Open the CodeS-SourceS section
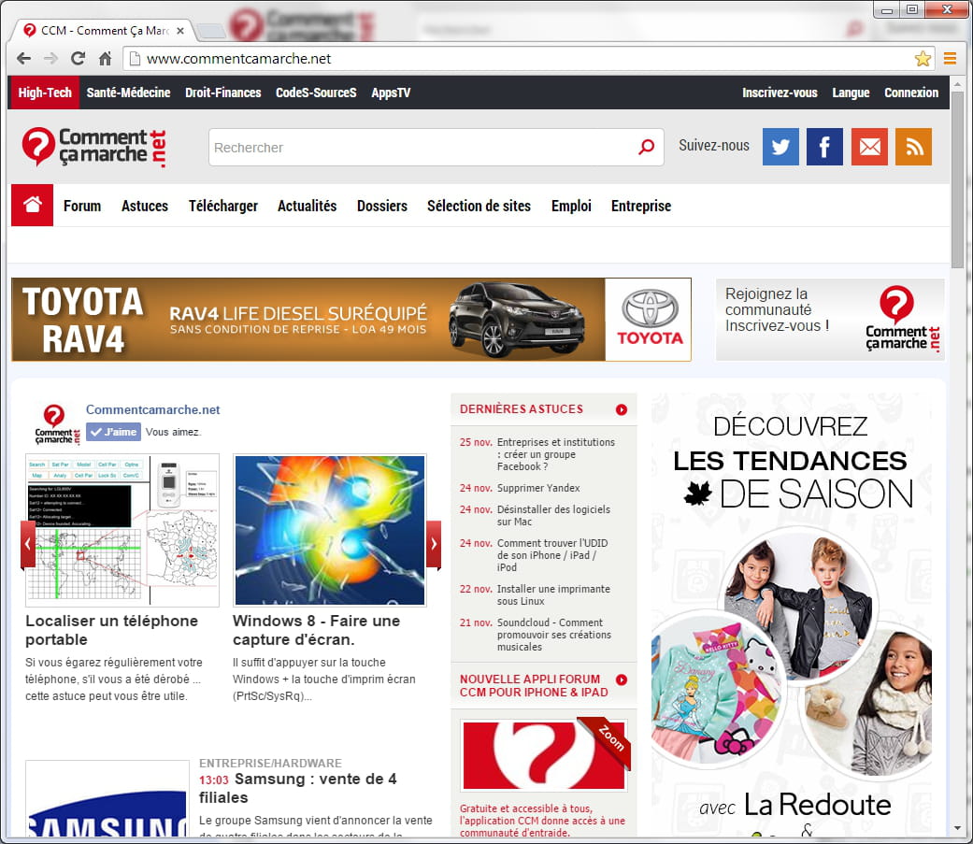Image resolution: width=973 pixels, height=844 pixels. point(316,93)
